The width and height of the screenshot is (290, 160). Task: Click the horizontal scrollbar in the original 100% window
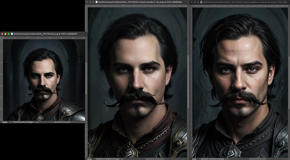62,122
